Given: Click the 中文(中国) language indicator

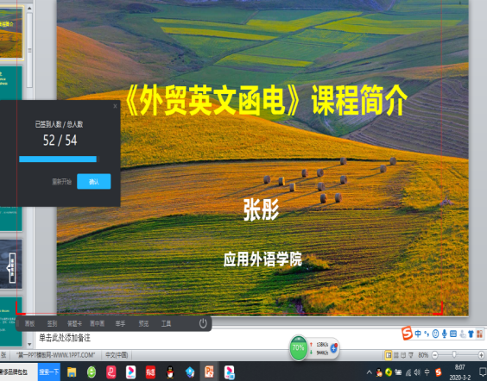Looking at the screenshot, I should 117,355.
